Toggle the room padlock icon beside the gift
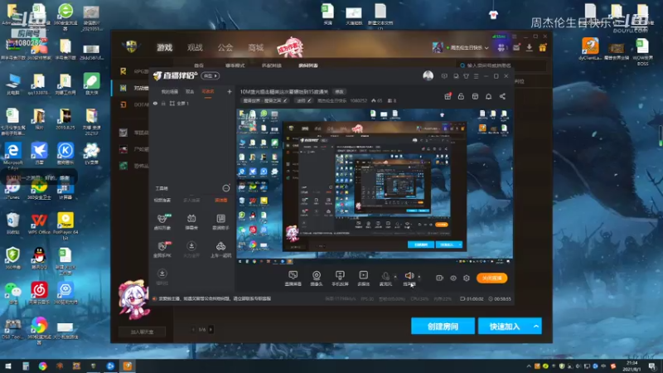Screen dimensions: 663x373 click(x=461, y=96)
